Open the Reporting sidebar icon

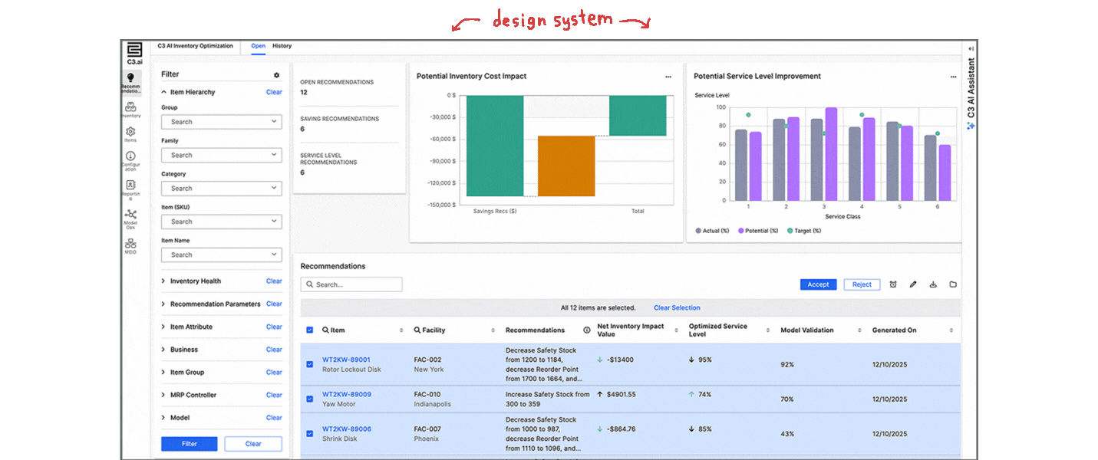coord(130,185)
